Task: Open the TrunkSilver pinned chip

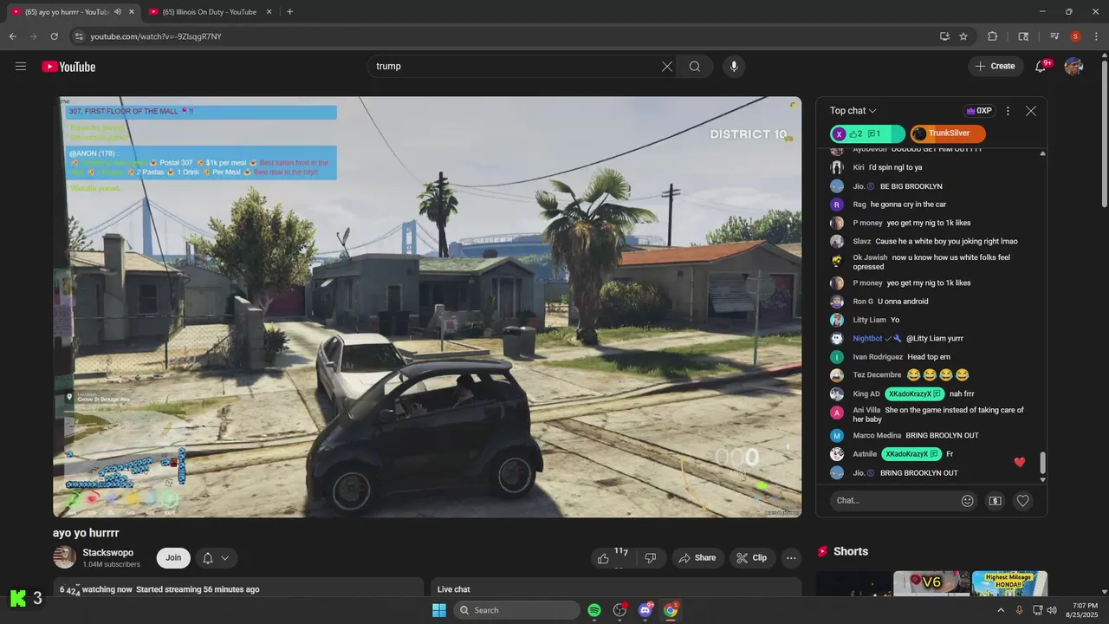Action: [948, 133]
